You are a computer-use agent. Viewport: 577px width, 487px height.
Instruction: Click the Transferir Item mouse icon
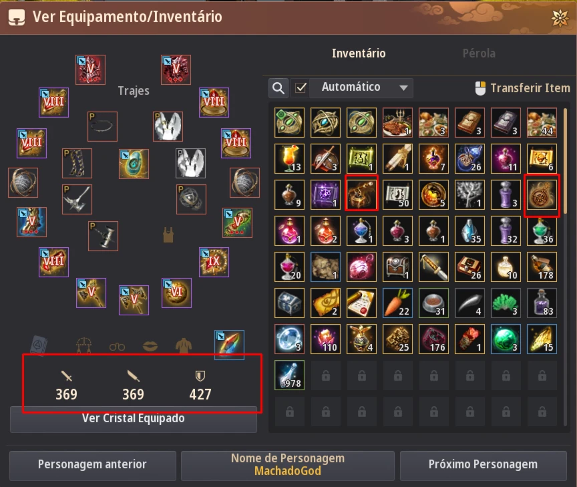click(480, 88)
